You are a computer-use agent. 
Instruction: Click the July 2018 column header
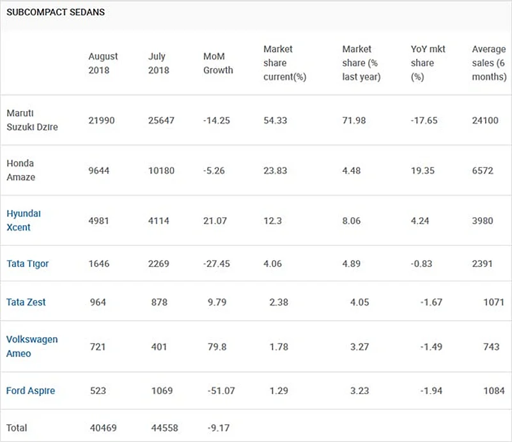point(159,63)
